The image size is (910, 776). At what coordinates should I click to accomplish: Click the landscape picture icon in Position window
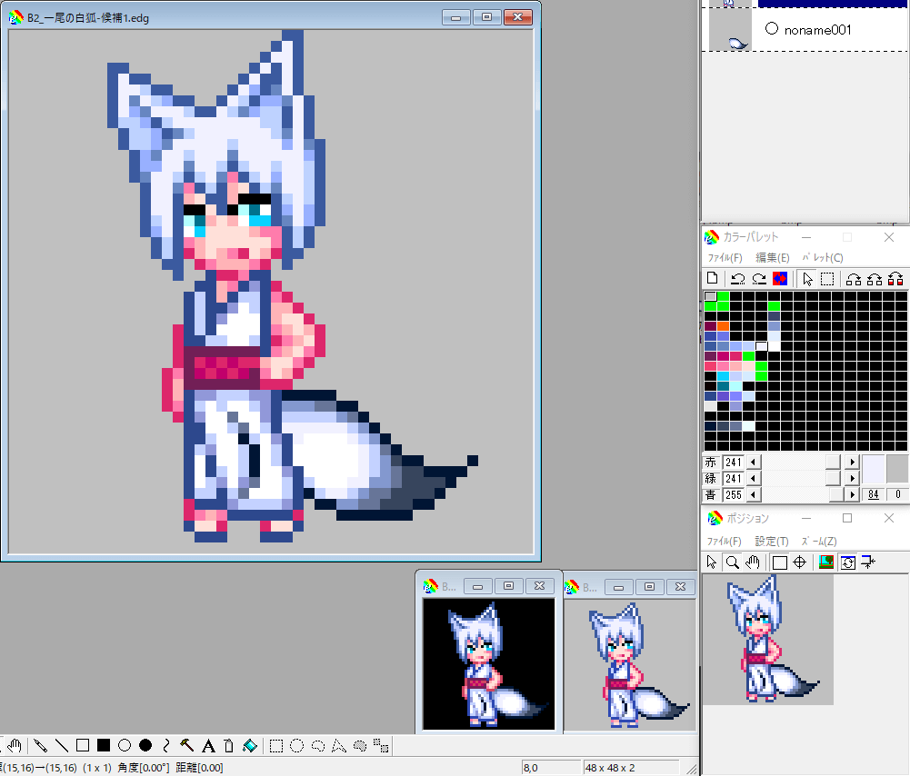pos(826,562)
